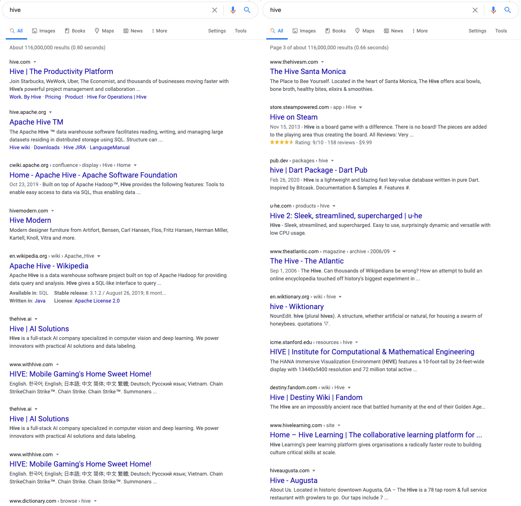Open the 'Hive on Steam' result
521x506 pixels.
tap(294, 117)
